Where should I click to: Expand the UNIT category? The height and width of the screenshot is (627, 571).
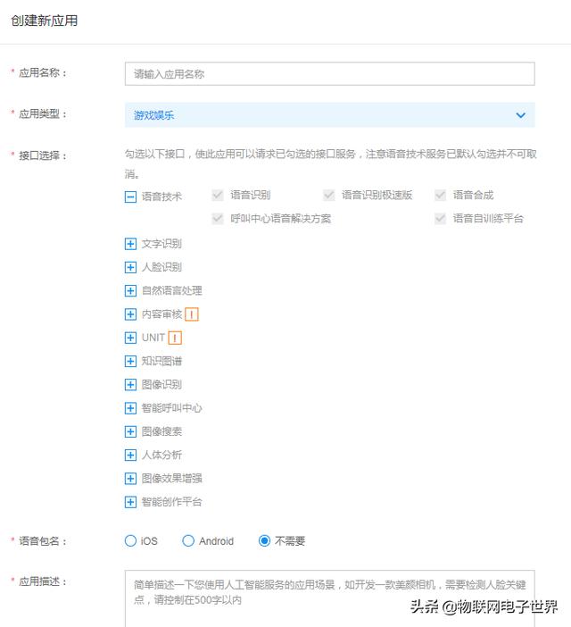[x=130, y=338]
